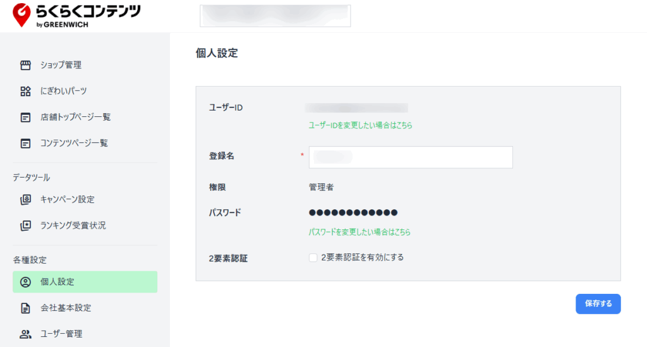Screen dimensions: 647x347
Task: Go to 会社基本設定 menu item
Action: [66, 308]
